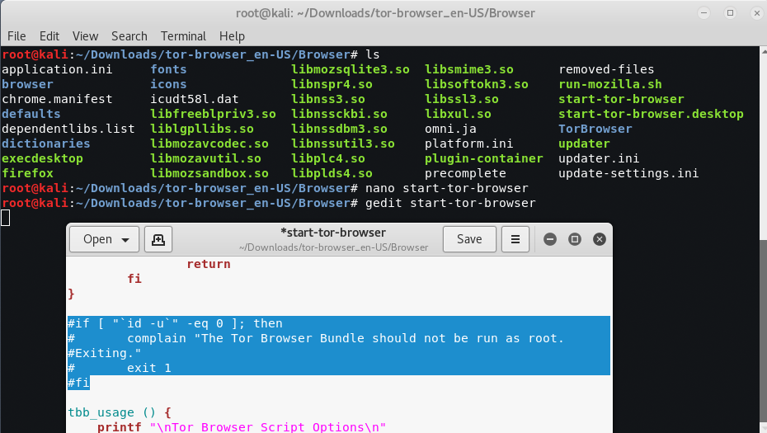Click 'dependentlibs.list' in the listing
Viewport: 767px width, 433px height.
click(x=68, y=129)
